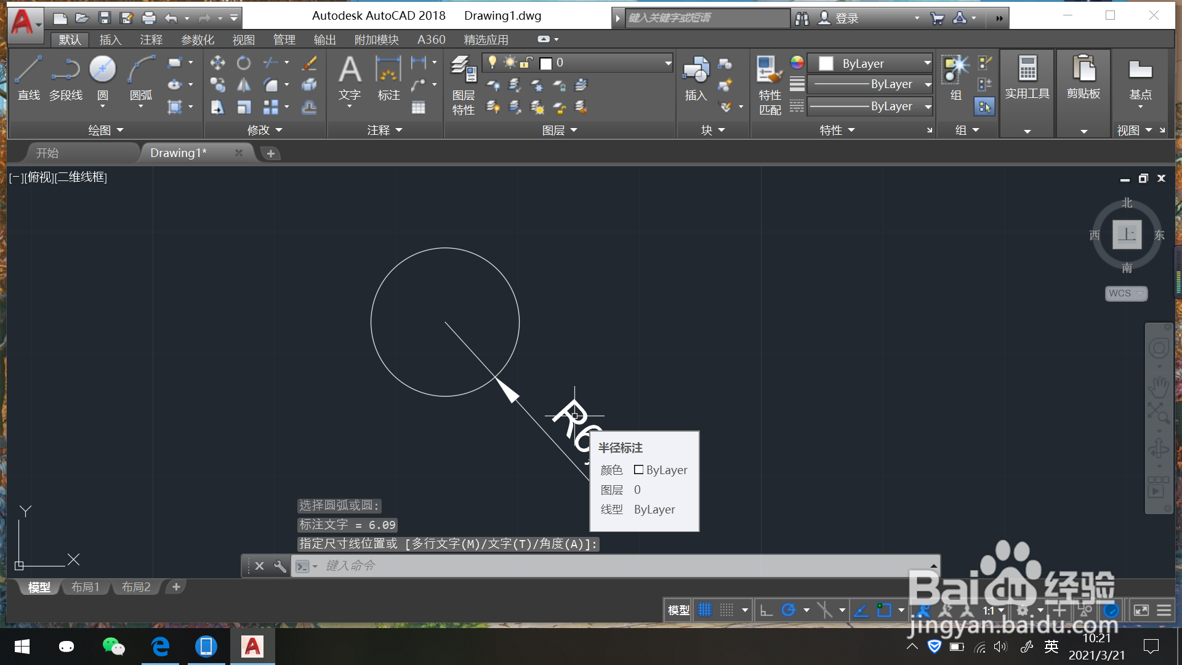Click the WCS coordinate system button
Image resolution: width=1182 pixels, height=665 pixels.
[1125, 293]
